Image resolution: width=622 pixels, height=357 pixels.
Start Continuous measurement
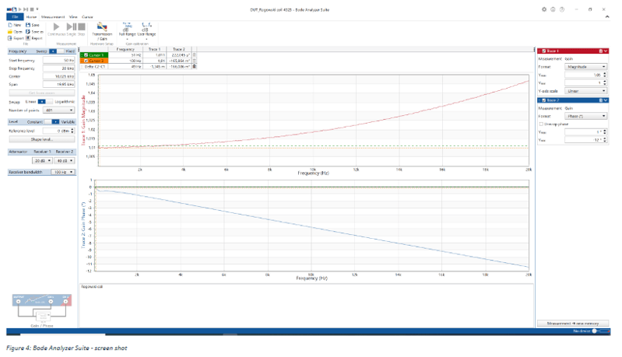point(57,28)
